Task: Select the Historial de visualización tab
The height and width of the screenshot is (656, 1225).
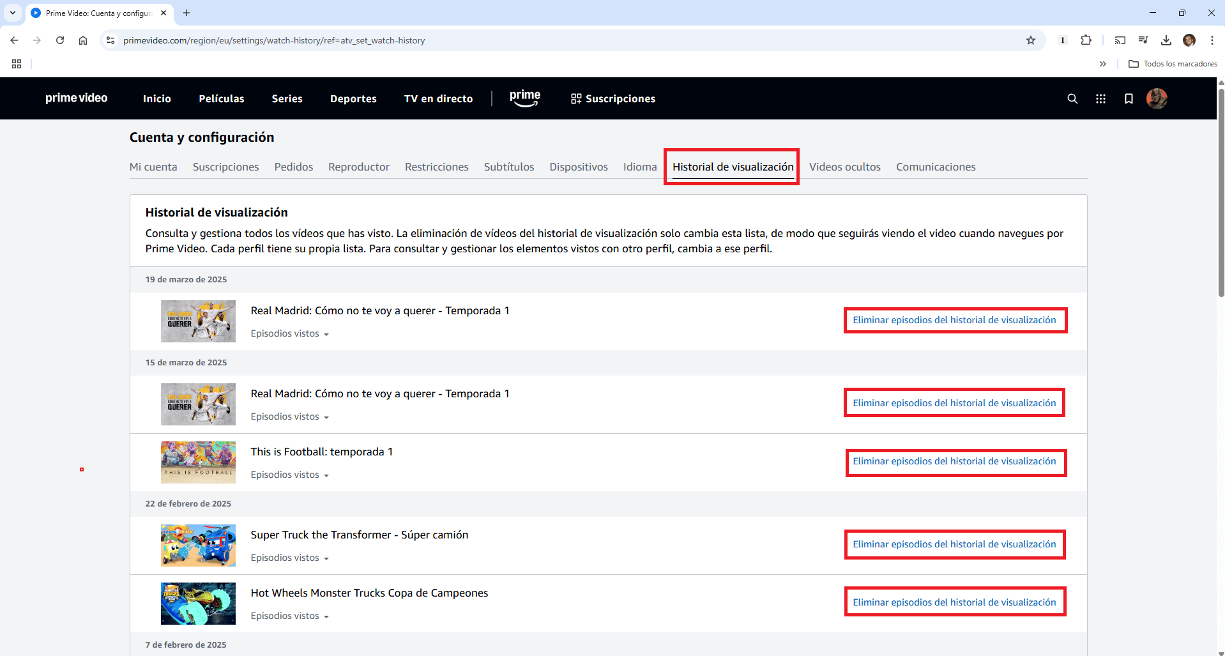Action: pyautogui.click(x=733, y=167)
